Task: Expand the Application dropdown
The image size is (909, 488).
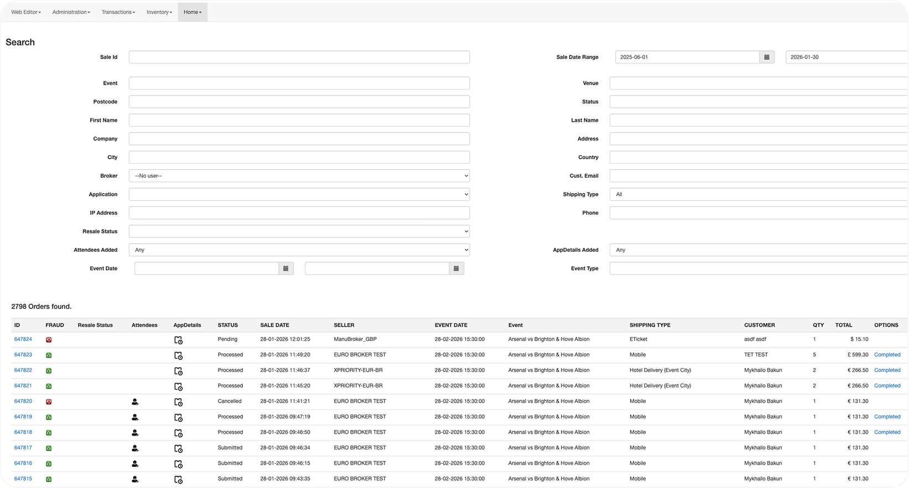Action: [x=299, y=194]
